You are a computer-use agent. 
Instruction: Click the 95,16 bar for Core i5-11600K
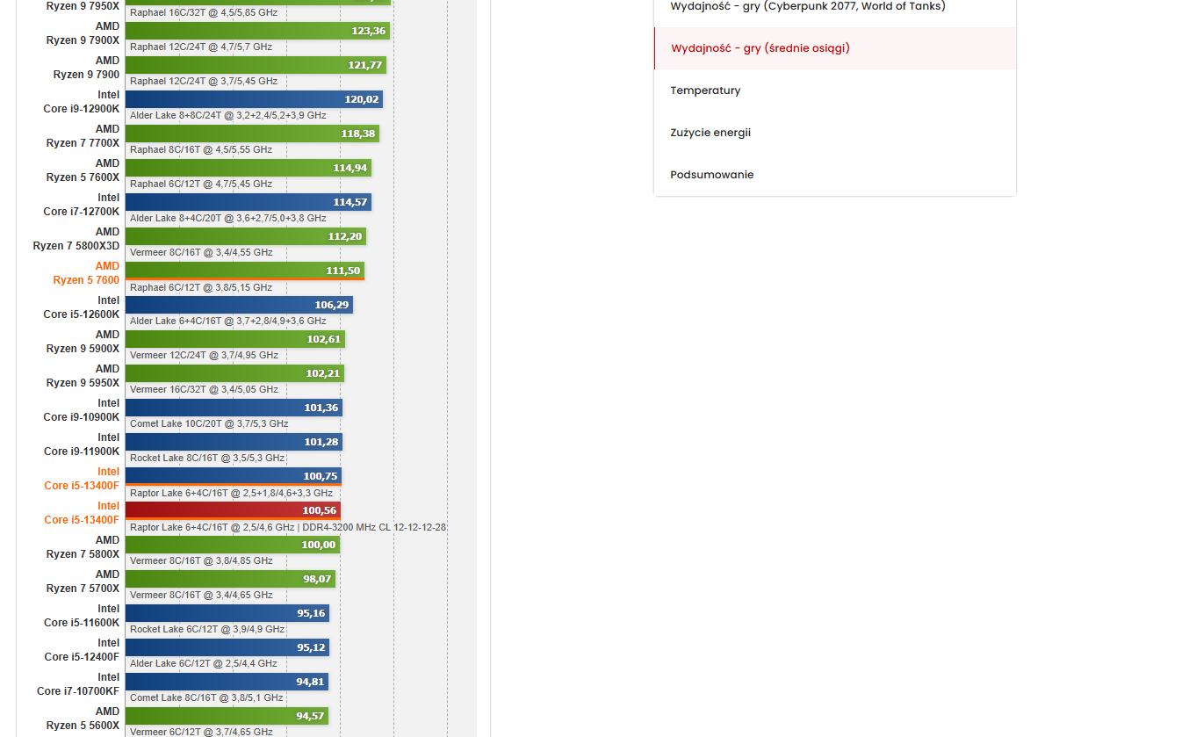[227, 613]
